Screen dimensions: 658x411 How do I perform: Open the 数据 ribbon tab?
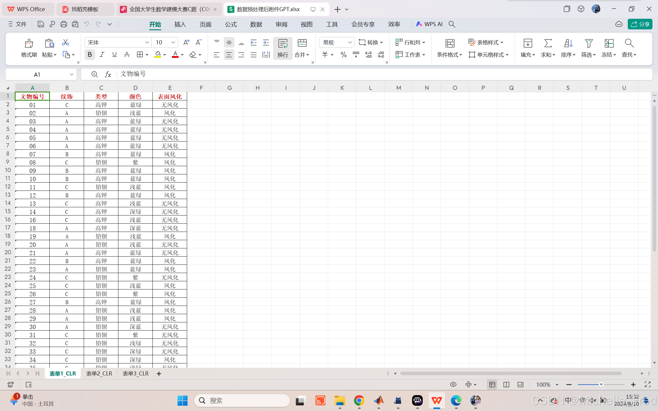tap(256, 24)
